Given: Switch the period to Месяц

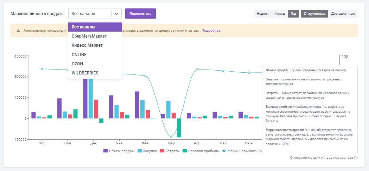Looking at the screenshot, I should tap(280, 14).
